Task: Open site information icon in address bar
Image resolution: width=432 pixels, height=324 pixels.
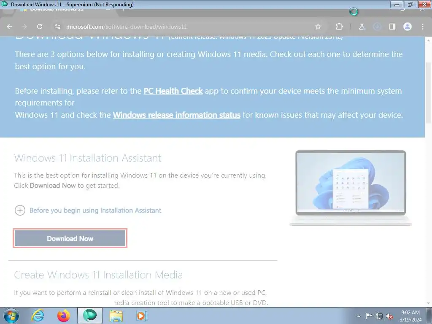Action: tap(57, 27)
